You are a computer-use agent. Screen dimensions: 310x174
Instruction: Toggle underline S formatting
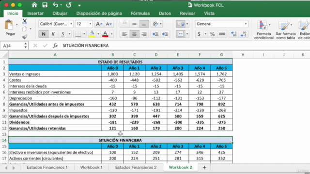pyautogui.click(x=62, y=34)
